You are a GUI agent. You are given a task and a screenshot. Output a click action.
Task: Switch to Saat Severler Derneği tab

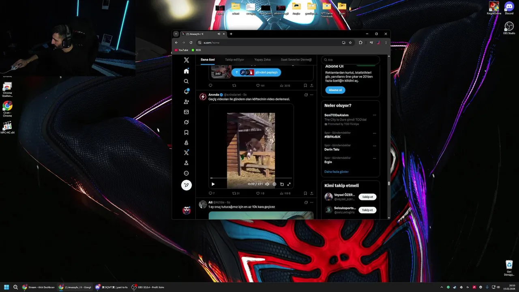pos(296,60)
